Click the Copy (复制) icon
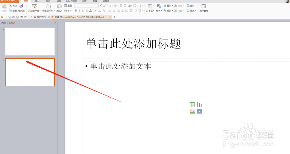Screen dimensions: 290x154 click(x=10, y=10)
